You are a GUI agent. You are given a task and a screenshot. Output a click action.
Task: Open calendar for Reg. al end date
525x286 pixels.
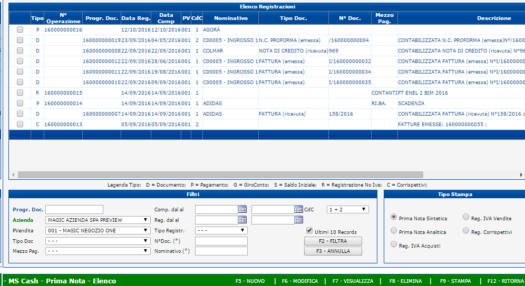pos(299,220)
